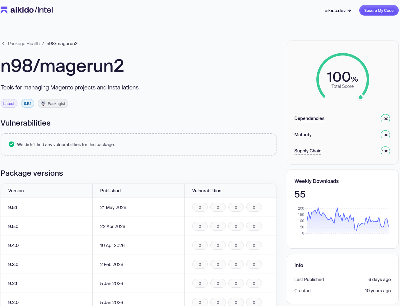Click green checkmark in vulnerabilities notice
The height and width of the screenshot is (306, 400).
(12, 144)
